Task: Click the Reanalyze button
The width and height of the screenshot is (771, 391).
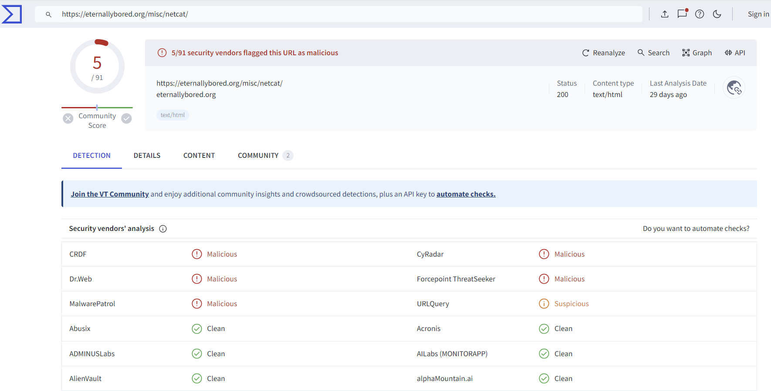Action: tap(604, 53)
